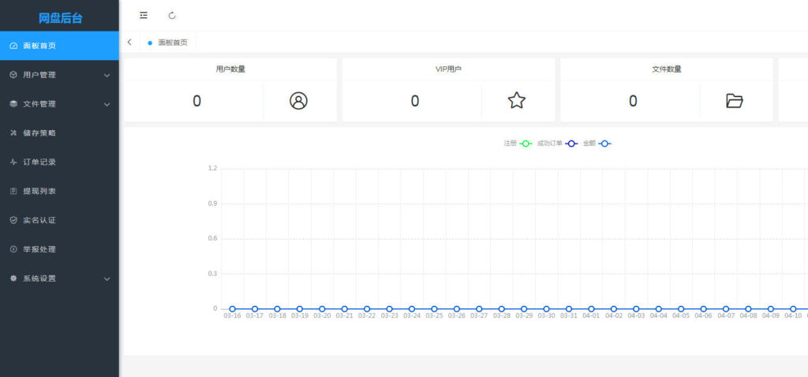
Task: Select the 面板首页 tab
Action: coord(168,43)
